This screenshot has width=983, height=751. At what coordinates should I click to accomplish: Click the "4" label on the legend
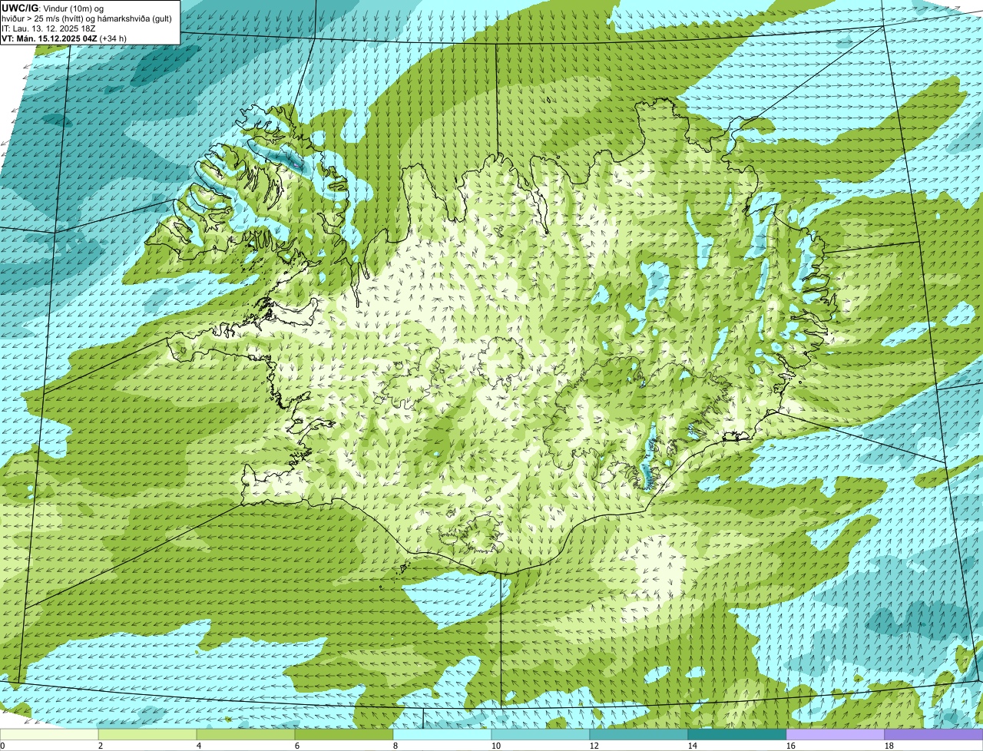click(x=199, y=746)
